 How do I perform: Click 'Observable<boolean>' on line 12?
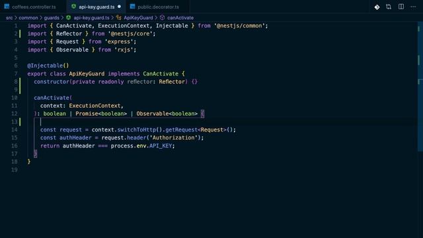[x=167, y=114]
